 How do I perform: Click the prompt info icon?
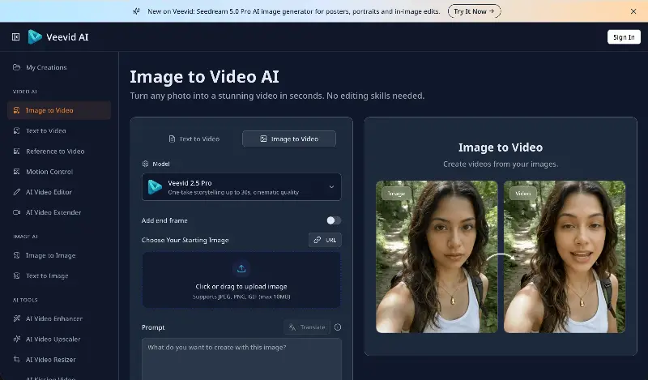coord(338,327)
